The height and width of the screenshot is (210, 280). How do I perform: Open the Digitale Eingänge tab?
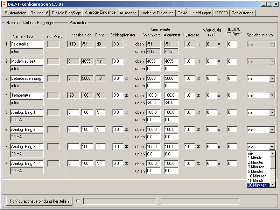coord(66,13)
